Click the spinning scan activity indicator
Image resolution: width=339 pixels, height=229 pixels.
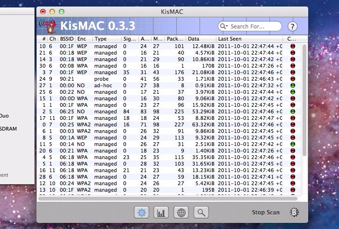coord(295,213)
